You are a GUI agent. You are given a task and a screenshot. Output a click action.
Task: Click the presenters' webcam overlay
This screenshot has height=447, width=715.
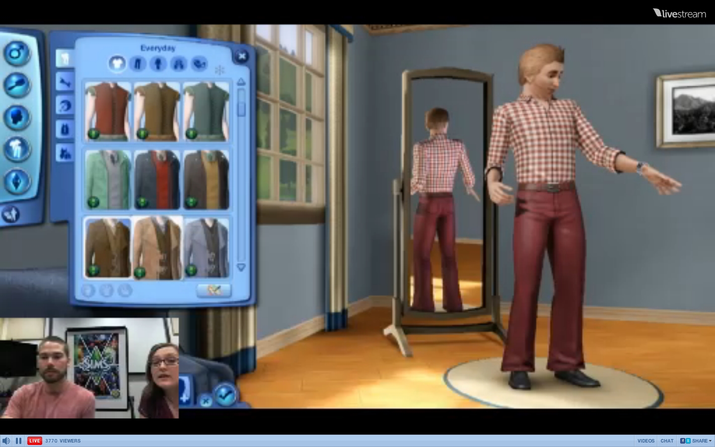click(89, 368)
